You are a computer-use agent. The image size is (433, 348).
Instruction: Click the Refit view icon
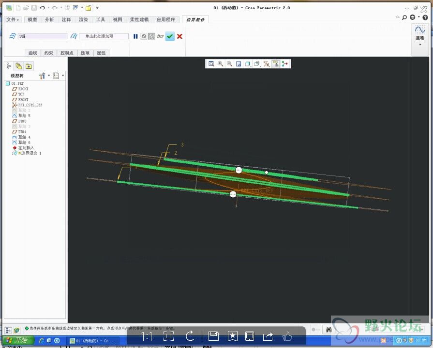tap(211, 63)
